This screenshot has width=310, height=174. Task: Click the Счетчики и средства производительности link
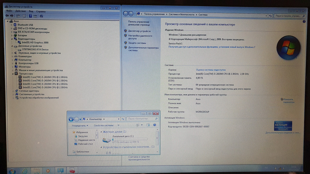point(139,158)
